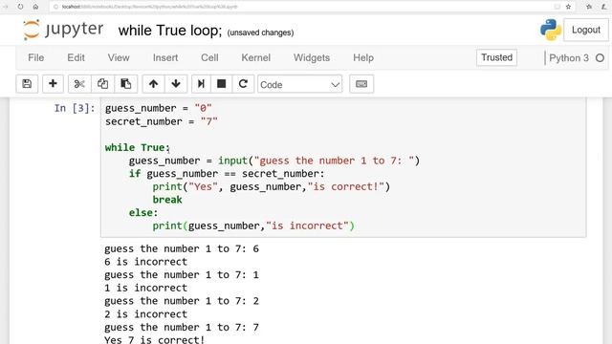This screenshot has width=612, height=344.
Task: Open the File menu
Action: tap(36, 57)
